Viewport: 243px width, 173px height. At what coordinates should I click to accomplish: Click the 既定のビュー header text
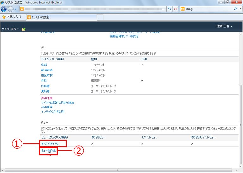tap(99, 137)
